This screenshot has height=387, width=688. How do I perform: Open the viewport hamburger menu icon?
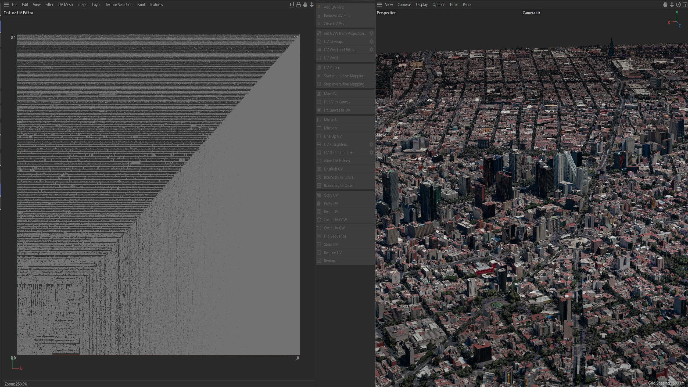point(379,5)
